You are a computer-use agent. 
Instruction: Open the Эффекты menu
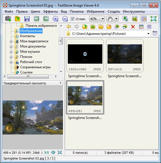(x=50, y=12)
